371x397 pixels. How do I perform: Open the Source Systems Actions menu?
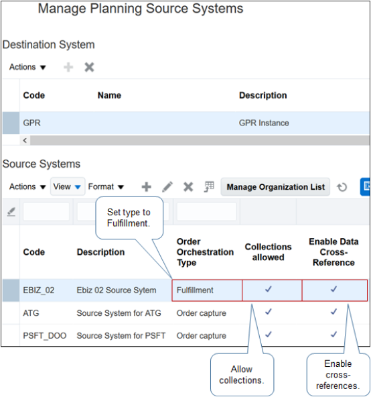coord(27,187)
